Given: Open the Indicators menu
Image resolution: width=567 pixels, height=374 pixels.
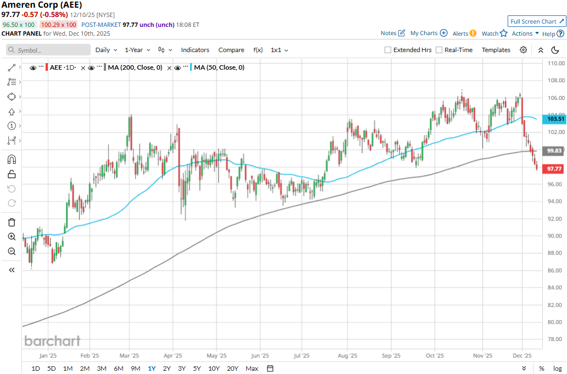Looking at the screenshot, I should tap(195, 50).
